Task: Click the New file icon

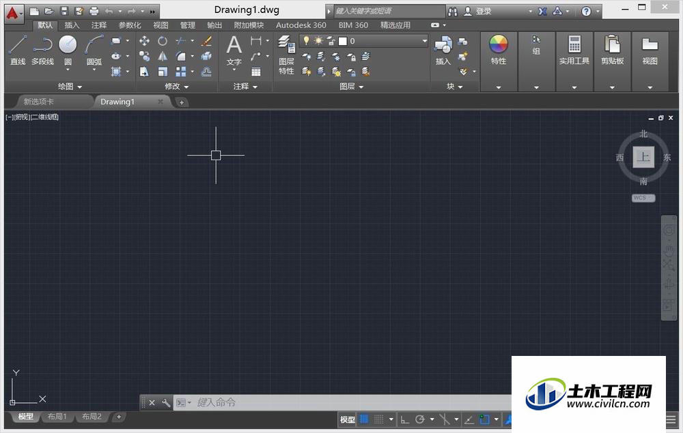Action: (x=34, y=12)
